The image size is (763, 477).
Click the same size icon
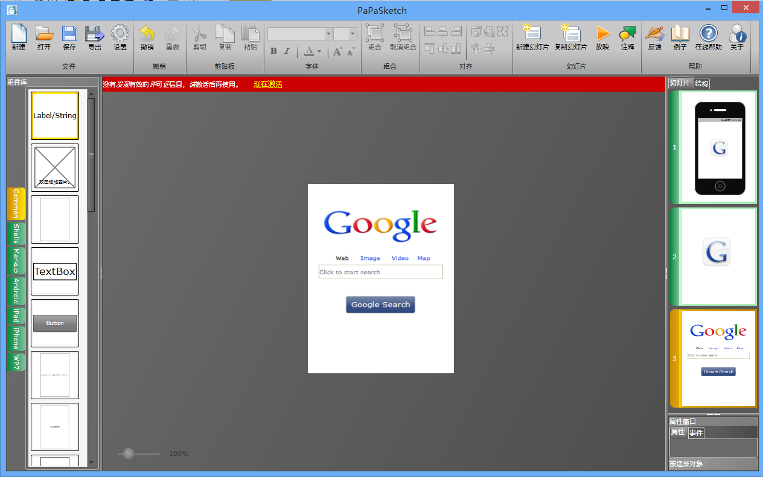(503, 31)
